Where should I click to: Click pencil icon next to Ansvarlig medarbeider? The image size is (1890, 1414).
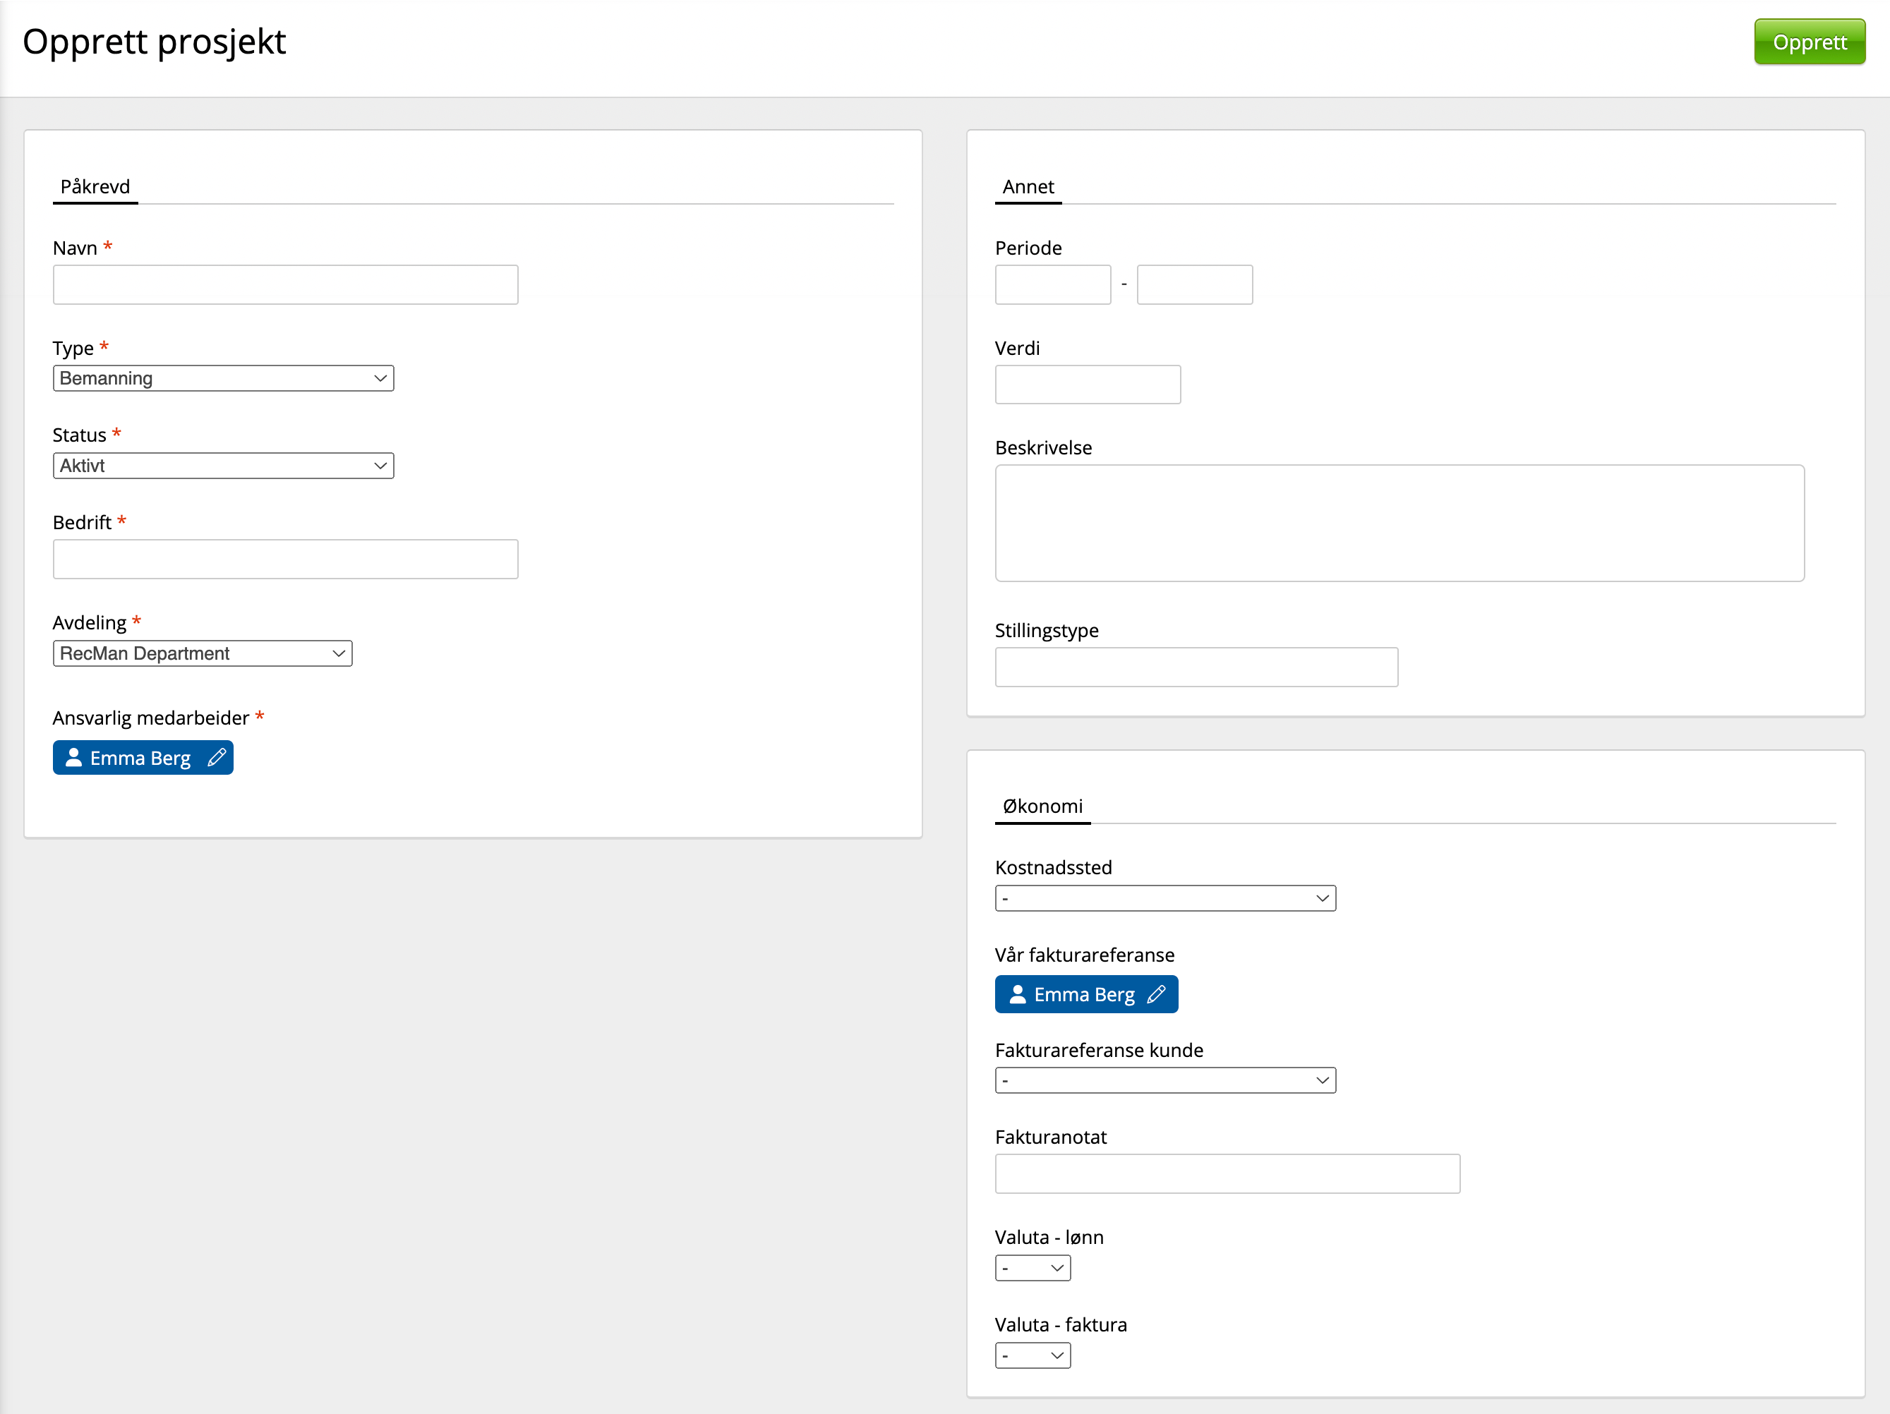(217, 757)
